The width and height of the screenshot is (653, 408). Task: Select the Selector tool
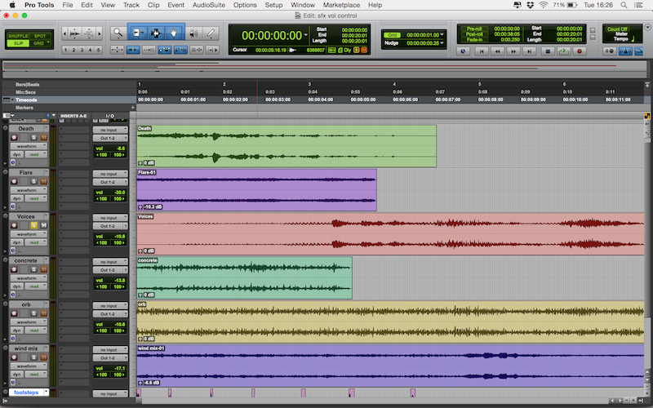[x=156, y=33]
